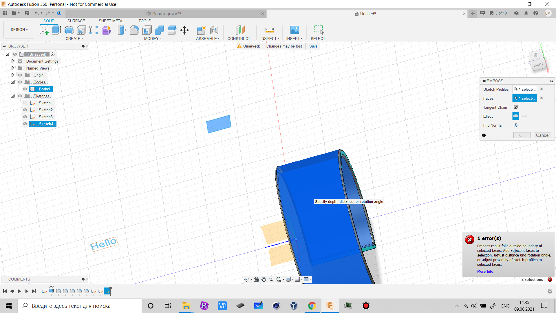
Task: Select the Move/Copy tool
Action: pos(184,30)
